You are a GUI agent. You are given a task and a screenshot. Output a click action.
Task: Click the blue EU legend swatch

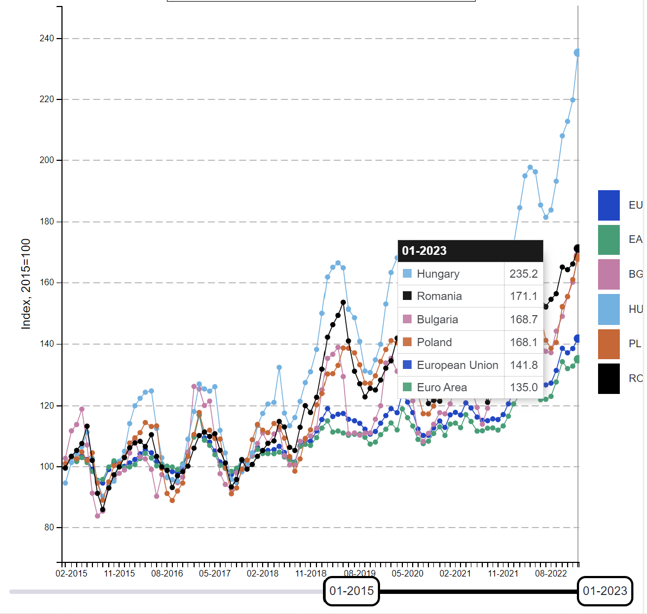click(608, 205)
